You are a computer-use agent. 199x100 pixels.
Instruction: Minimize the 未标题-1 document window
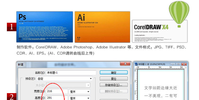[x=173, y=64]
